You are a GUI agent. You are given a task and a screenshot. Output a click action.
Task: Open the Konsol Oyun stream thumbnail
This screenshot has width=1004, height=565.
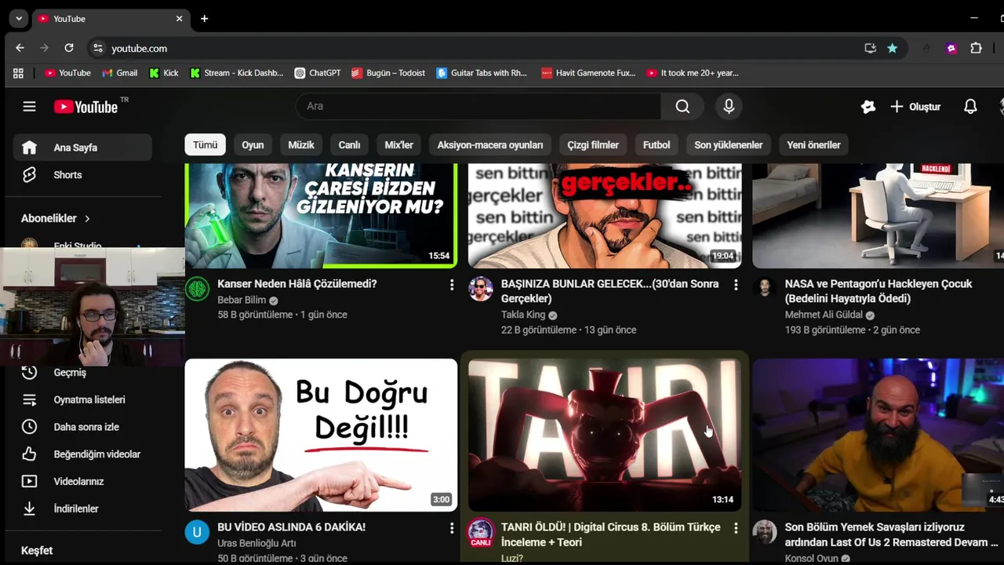878,435
